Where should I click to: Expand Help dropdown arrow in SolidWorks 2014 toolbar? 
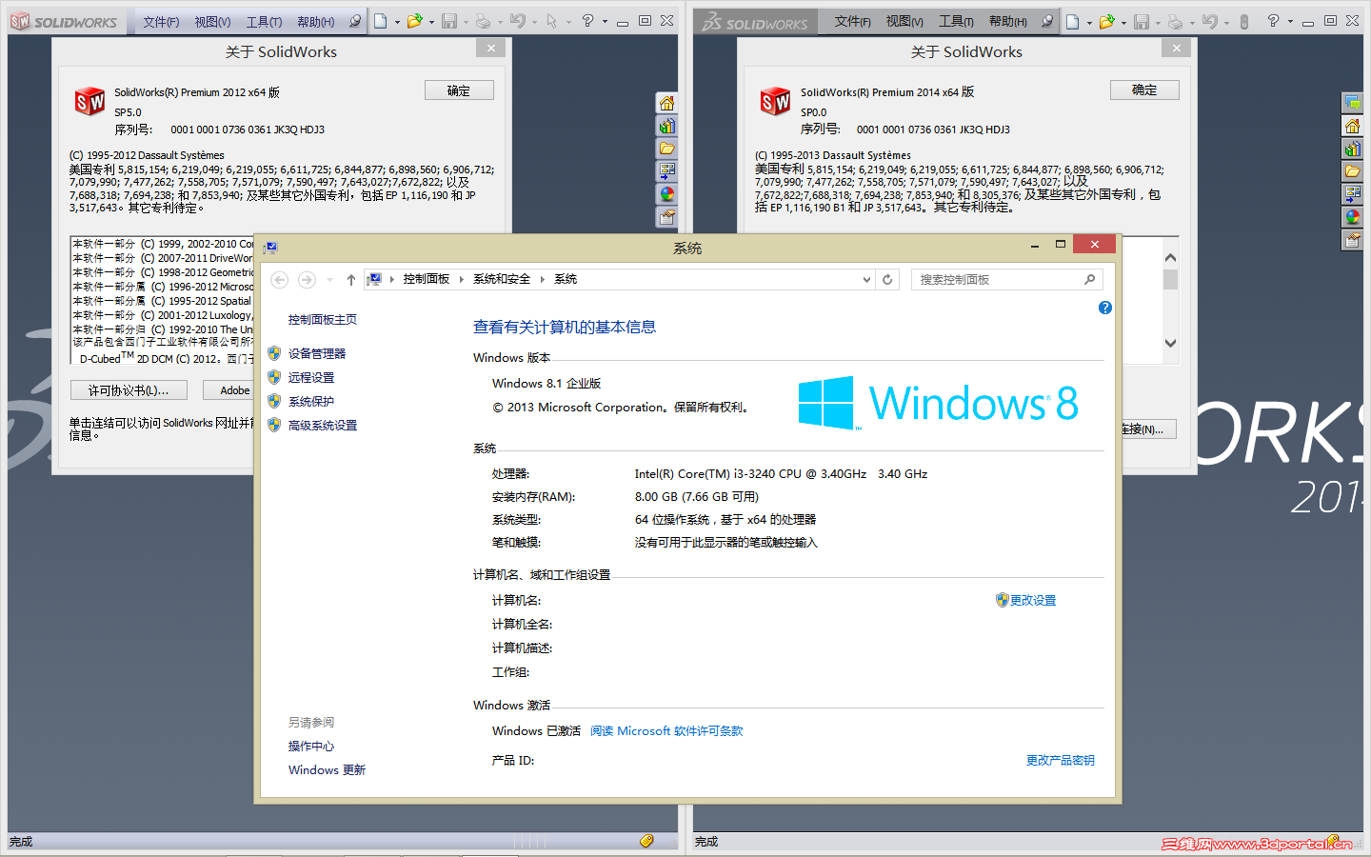pos(1290,22)
